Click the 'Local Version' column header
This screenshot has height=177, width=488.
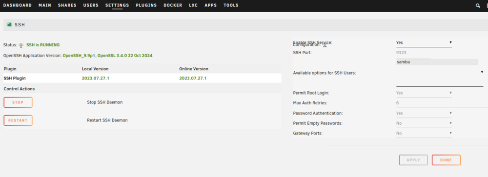click(x=95, y=69)
